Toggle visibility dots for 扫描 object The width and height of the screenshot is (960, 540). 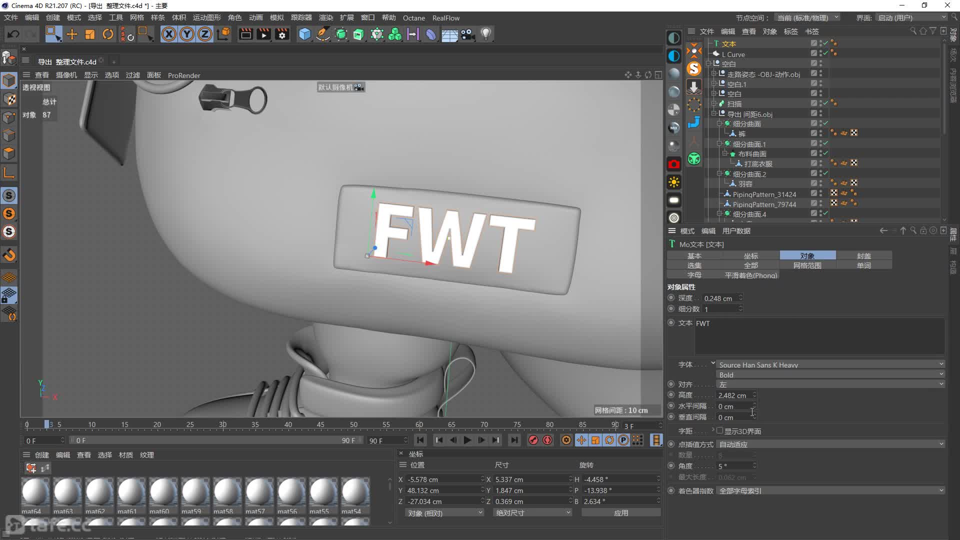point(820,103)
